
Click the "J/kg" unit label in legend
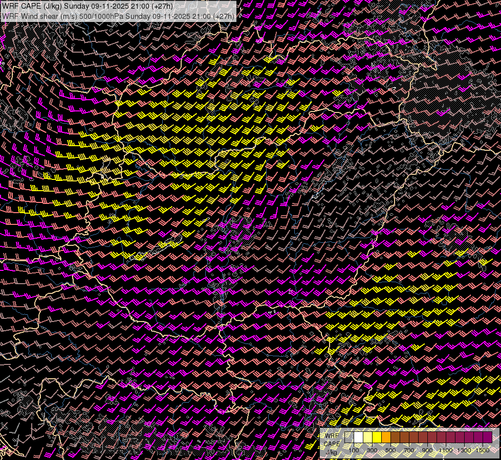click(331, 452)
